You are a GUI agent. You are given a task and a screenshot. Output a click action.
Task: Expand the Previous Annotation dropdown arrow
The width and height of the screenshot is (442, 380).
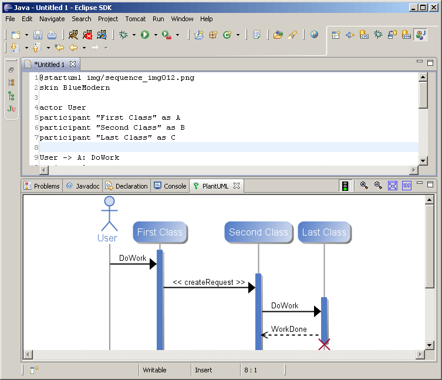pos(48,48)
